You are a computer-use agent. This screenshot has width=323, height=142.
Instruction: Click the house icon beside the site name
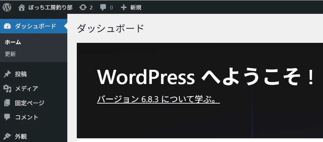tap(22, 7)
